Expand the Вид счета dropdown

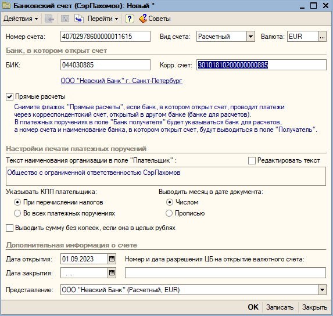click(x=251, y=37)
